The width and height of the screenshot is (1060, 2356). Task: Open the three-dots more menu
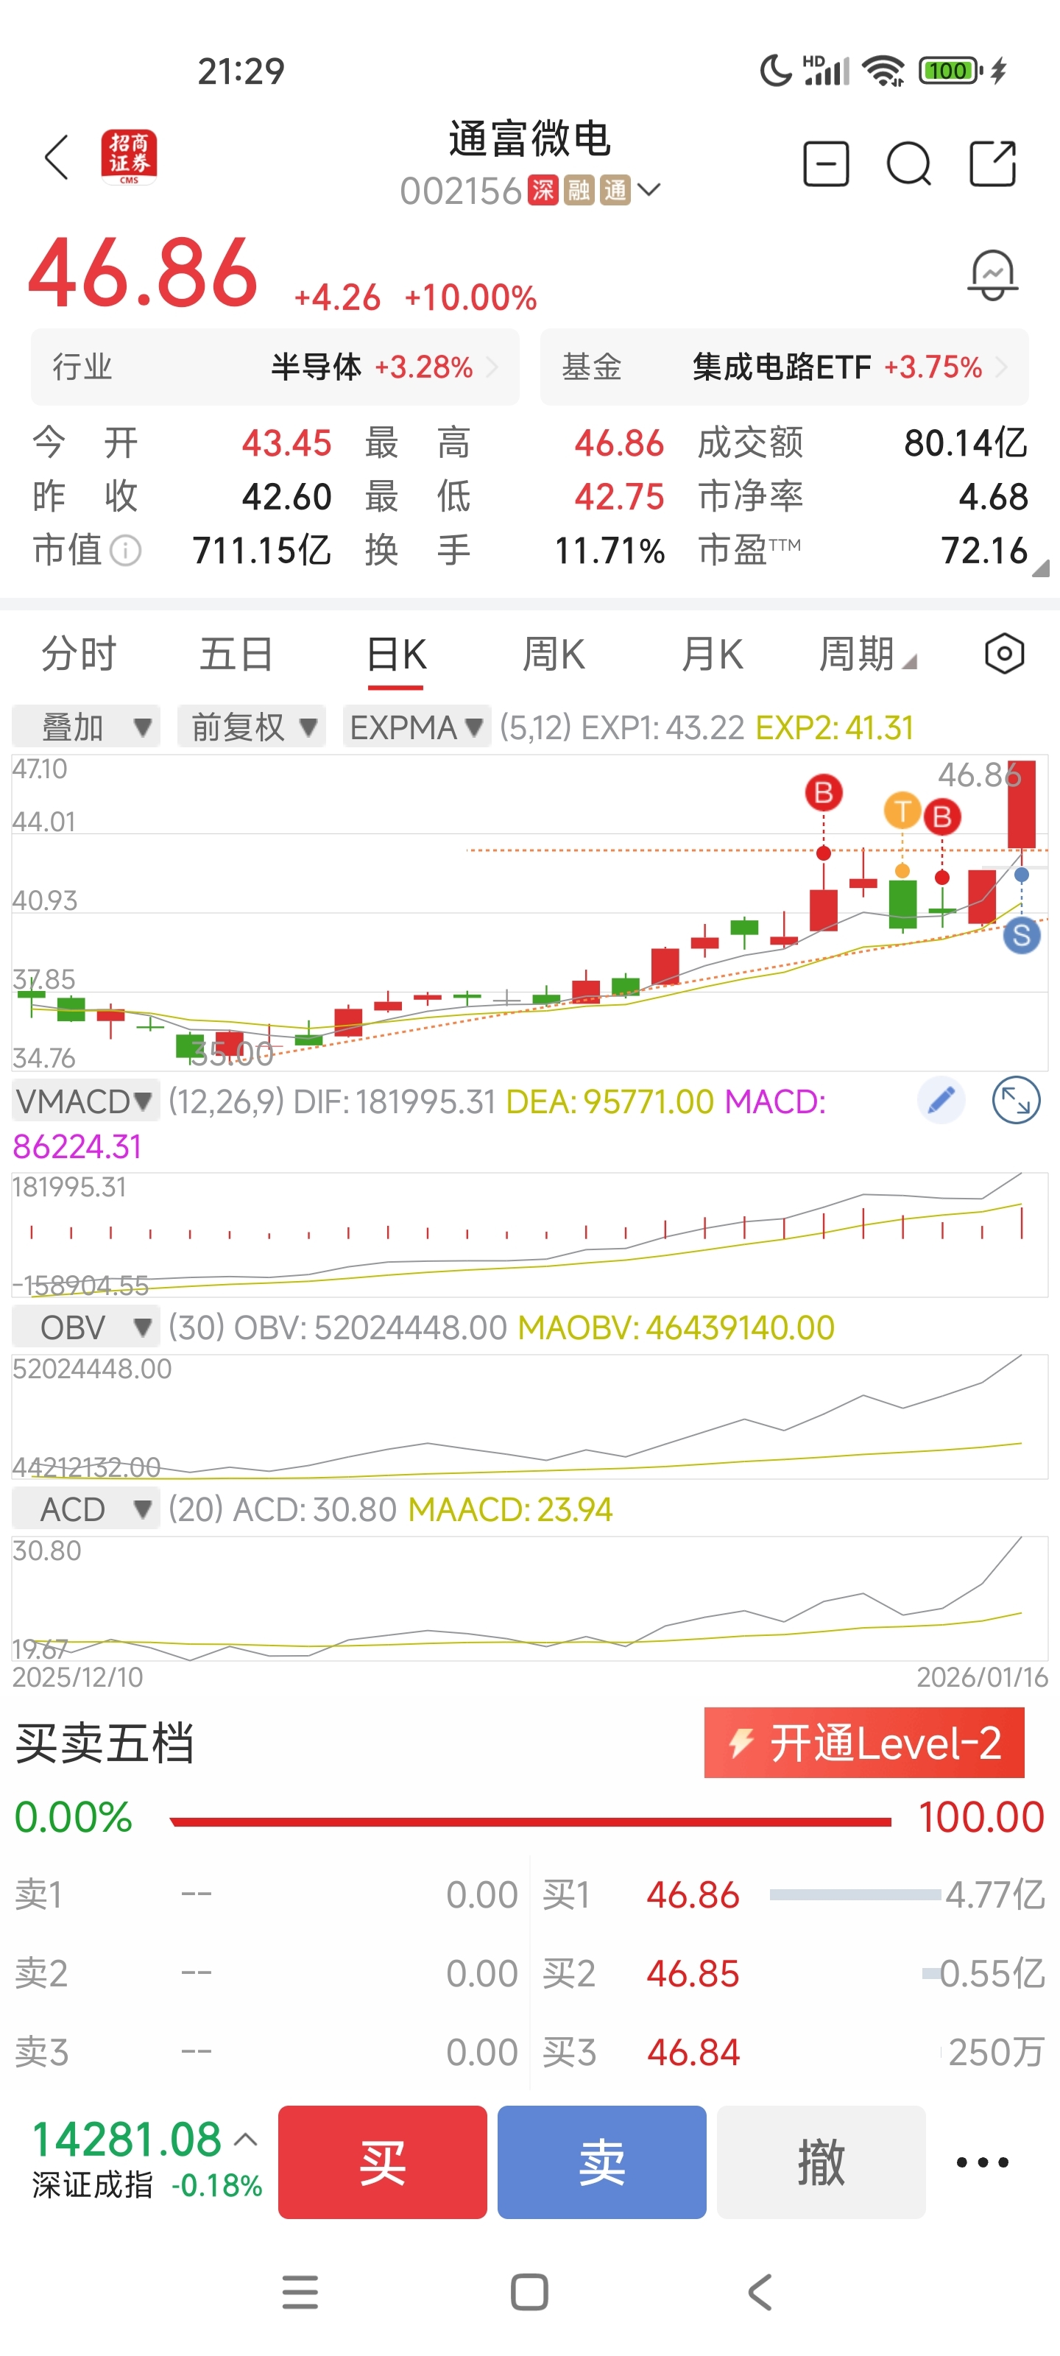point(982,2162)
